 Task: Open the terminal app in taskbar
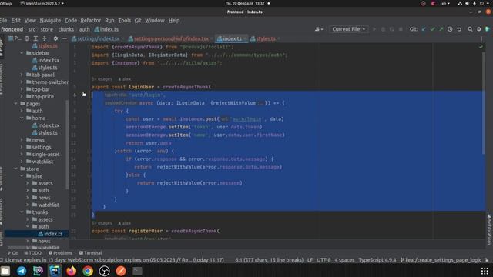137,271
